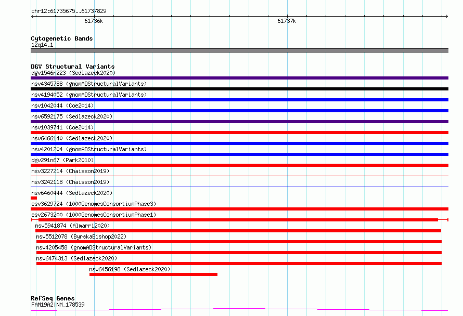Open variant nsv1039741 (Coe2014) label

click(62, 127)
